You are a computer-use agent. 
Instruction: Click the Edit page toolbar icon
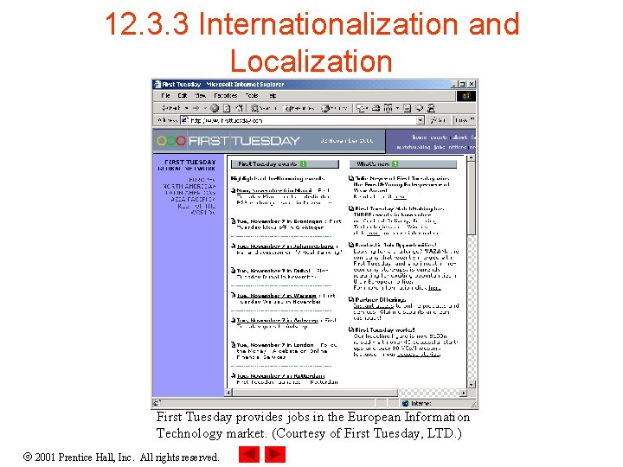(x=389, y=108)
